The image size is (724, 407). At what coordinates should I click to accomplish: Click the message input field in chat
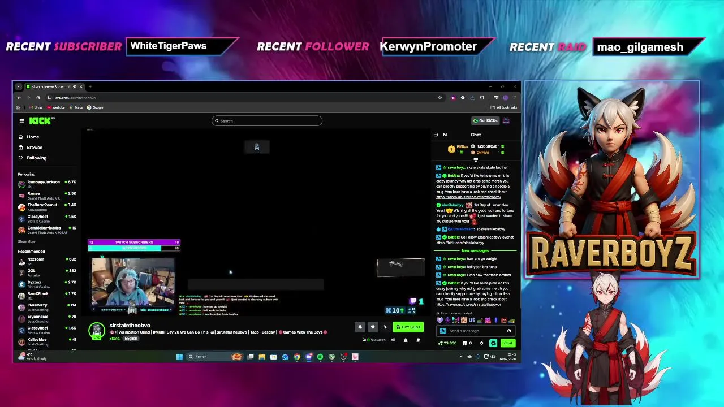475,331
